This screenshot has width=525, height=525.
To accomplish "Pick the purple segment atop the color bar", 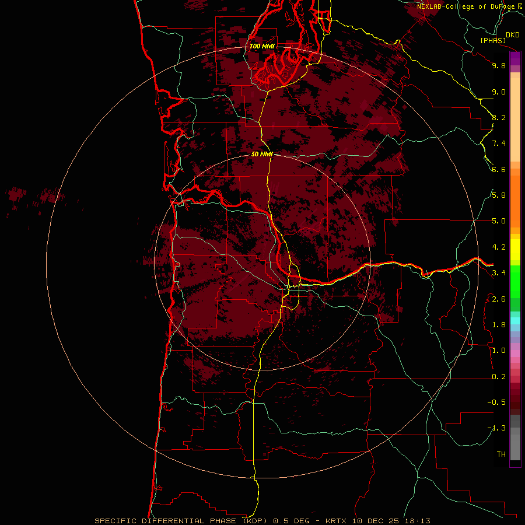I will click(x=515, y=58).
